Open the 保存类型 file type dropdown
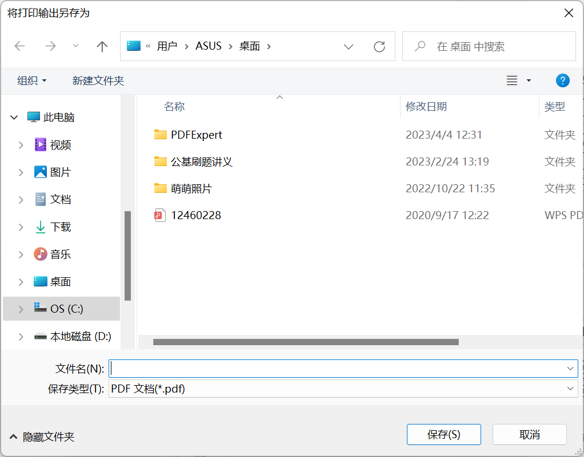The width and height of the screenshot is (584, 457). pyautogui.click(x=570, y=389)
